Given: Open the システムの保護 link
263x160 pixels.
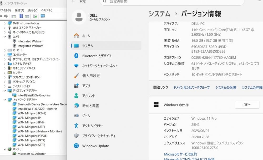Looking at the screenshot, I should pyautogui.click(x=226, y=88).
